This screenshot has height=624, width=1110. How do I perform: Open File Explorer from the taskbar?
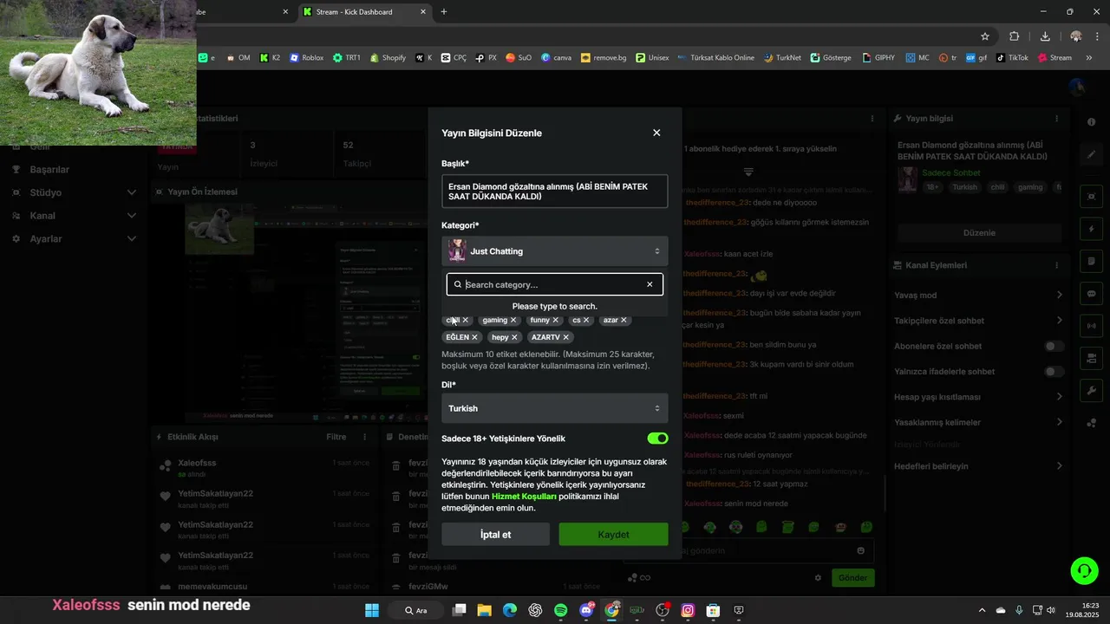click(x=484, y=610)
